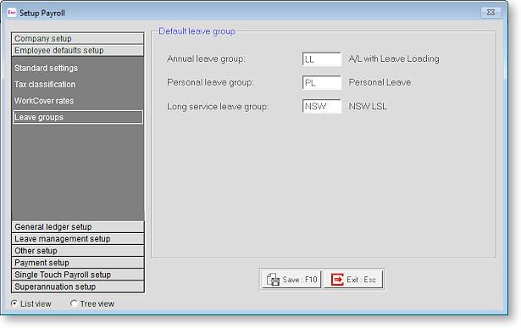This screenshot has width=521, height=328.
Task: Close the Setup Payroll window
Action: pyautogui.click(x=491, y=13)
